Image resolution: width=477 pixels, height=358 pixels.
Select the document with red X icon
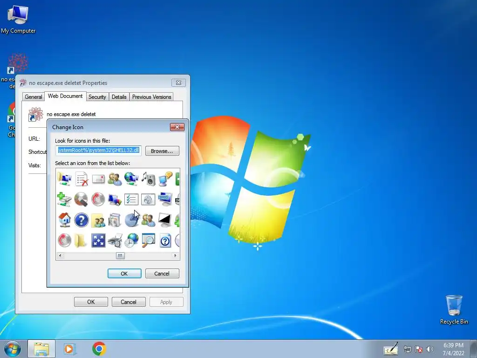coord(81,179)
